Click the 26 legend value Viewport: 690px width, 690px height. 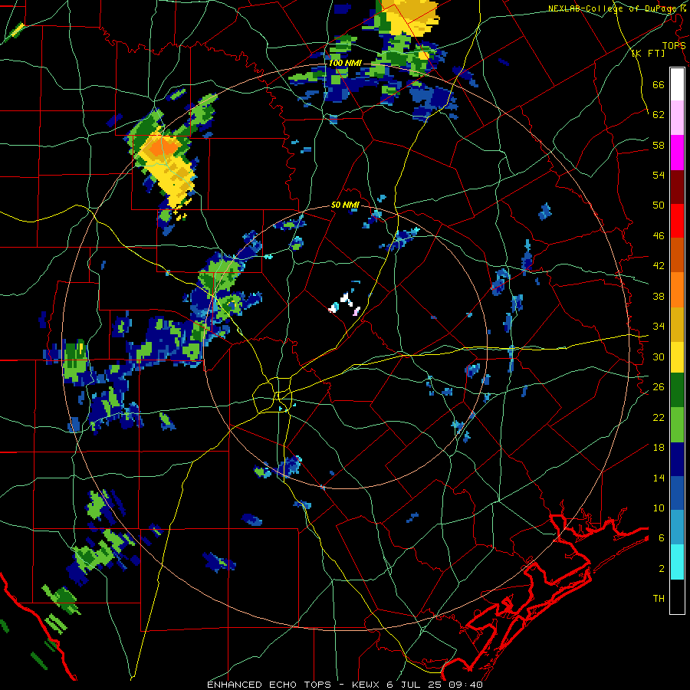[x=659, y=387]
